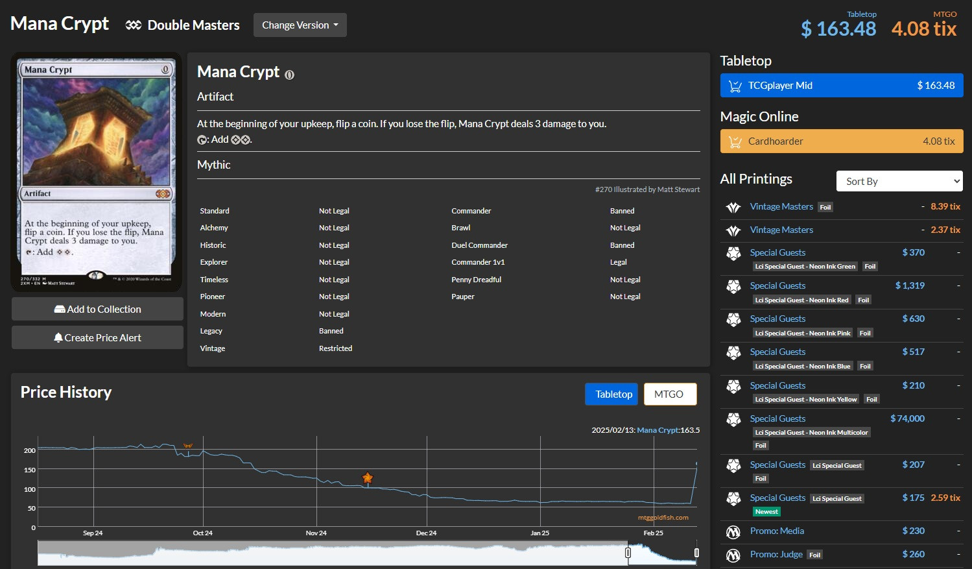
Task: Click the Legacy Banned legality entry
Action: 331,331
